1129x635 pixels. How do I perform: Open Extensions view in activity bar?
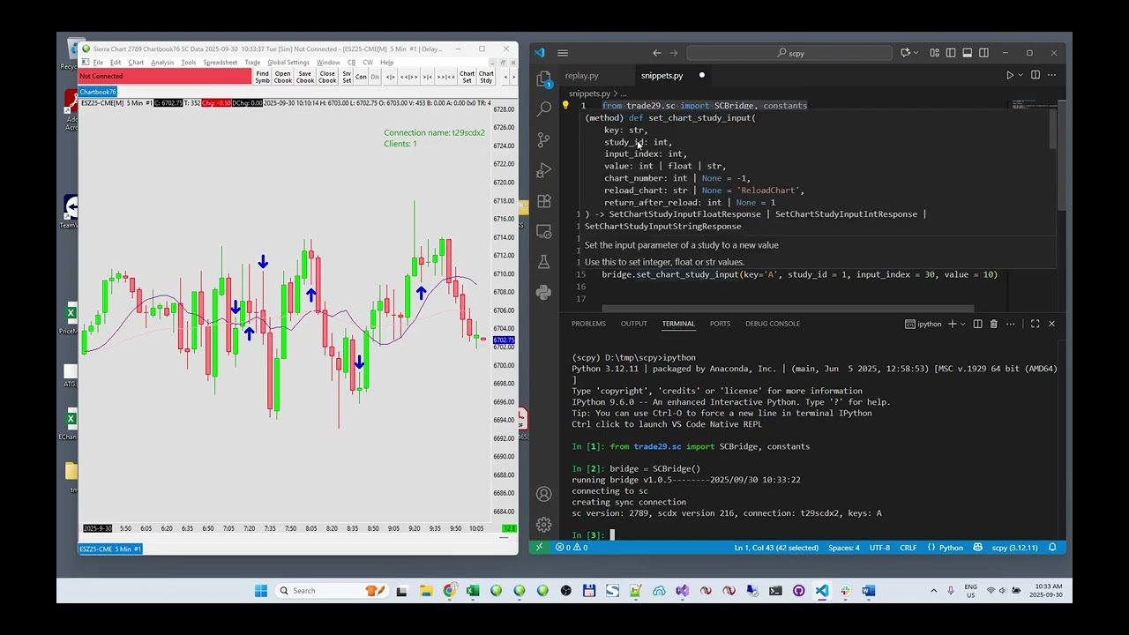click(x=544, y=201)
